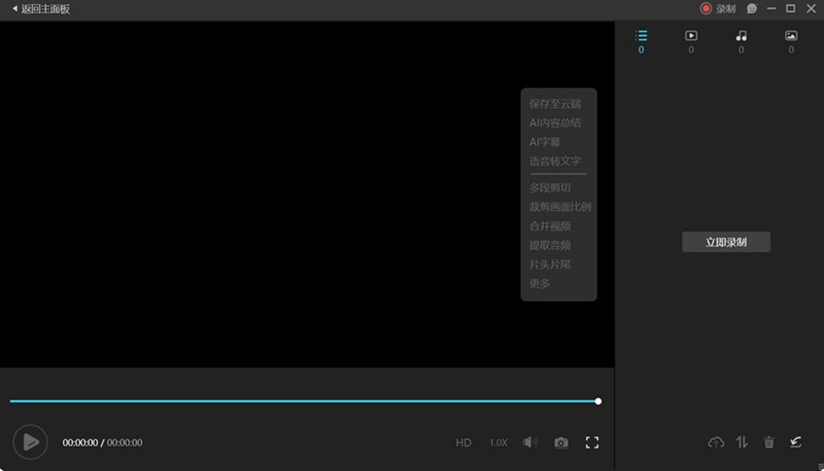The height and width of the screenshot is (471, 824).
Task: Click the playback progress slider handle
Action: 598,401
